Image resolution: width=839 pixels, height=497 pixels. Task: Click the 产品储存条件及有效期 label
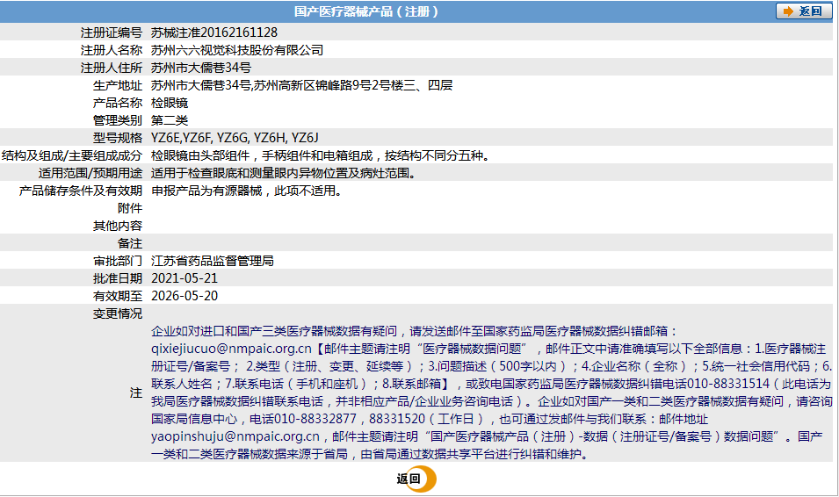point(81,191)
